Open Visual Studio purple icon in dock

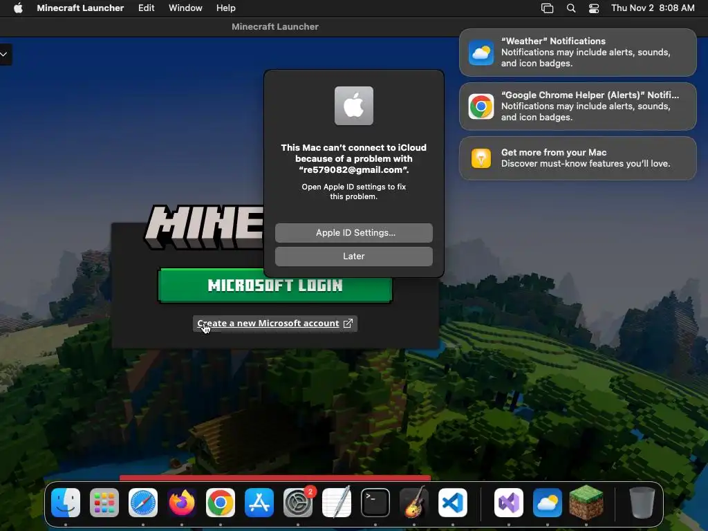509,502
